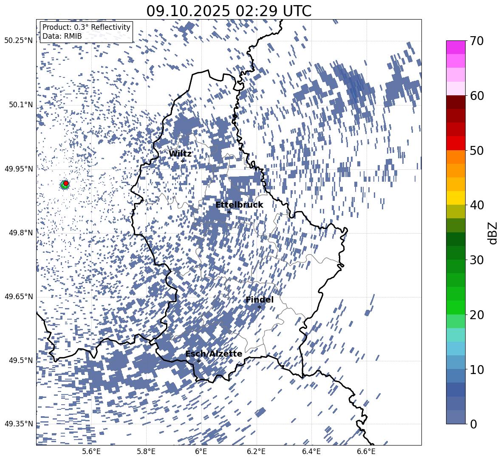
Task: Click the cross marker below Wiltz
Action: coord(183,161)
